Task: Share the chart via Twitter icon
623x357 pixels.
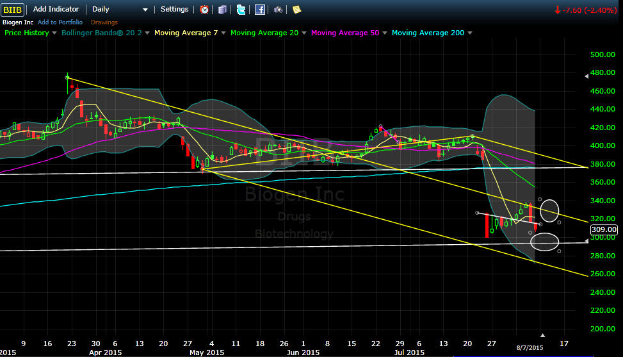Action: tap(241, 10)
